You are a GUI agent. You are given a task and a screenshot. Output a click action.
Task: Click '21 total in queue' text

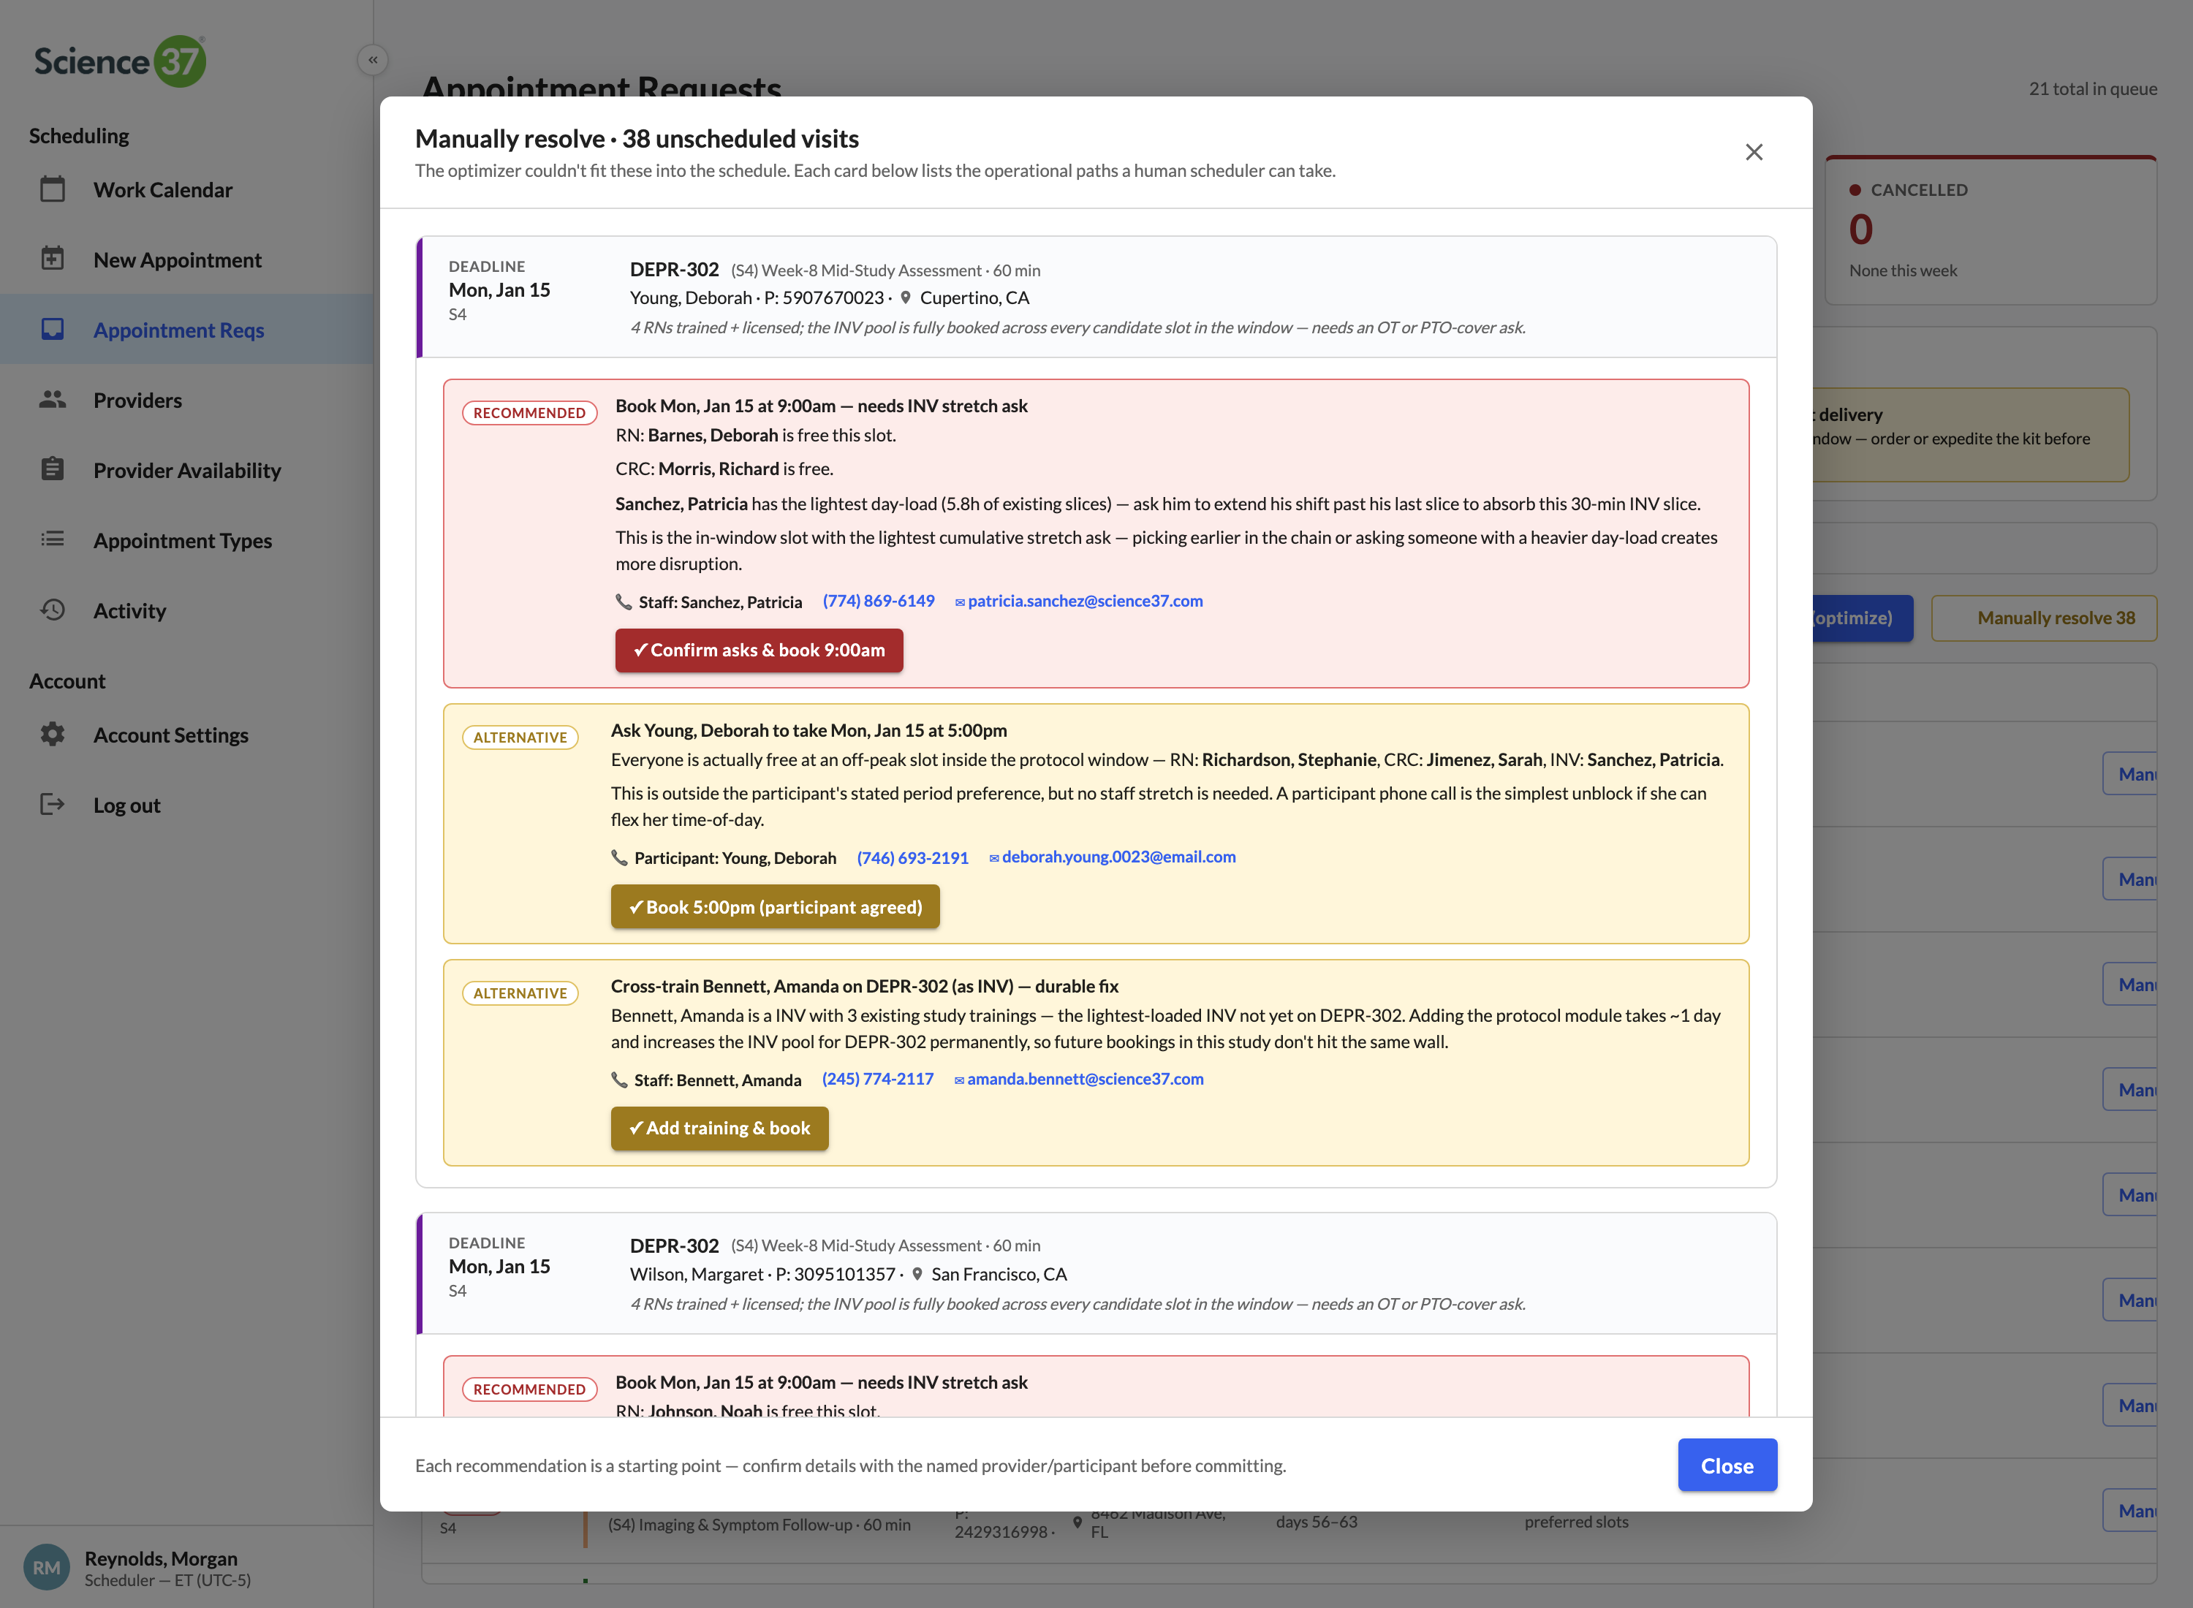[2093, 88]
